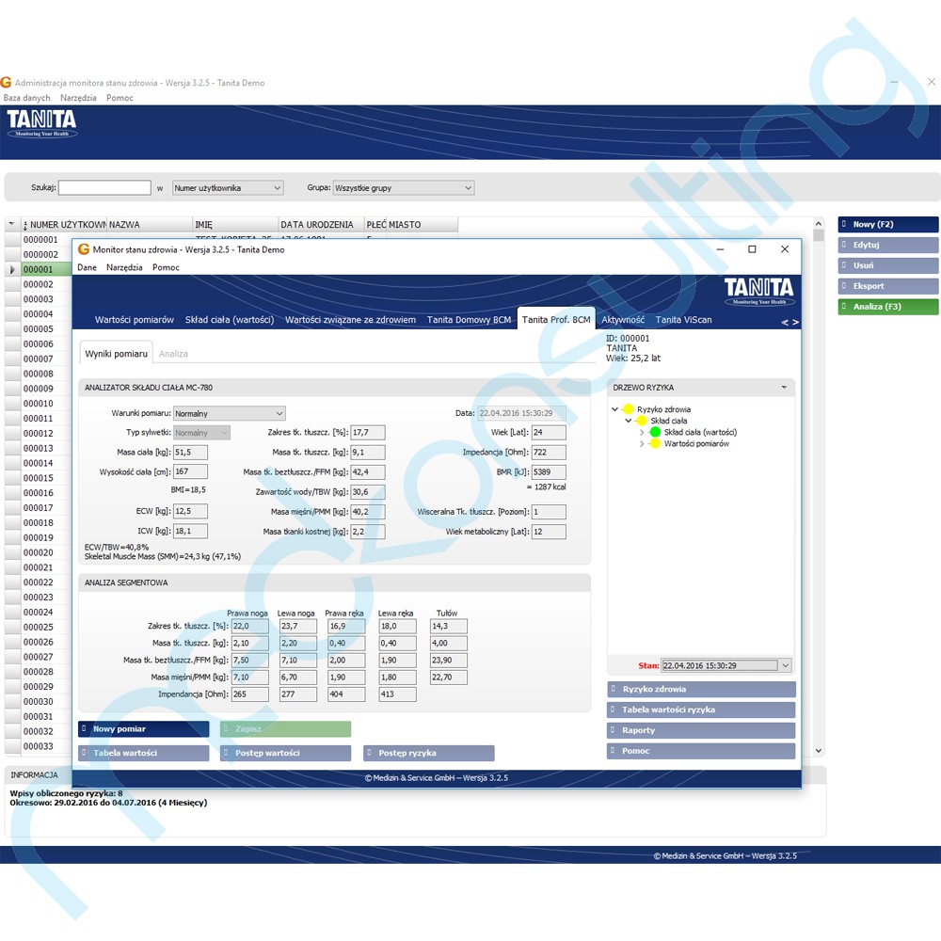941x941 pixels.
Task: Click the Nowy (F2) button
Action: point(888,225)
